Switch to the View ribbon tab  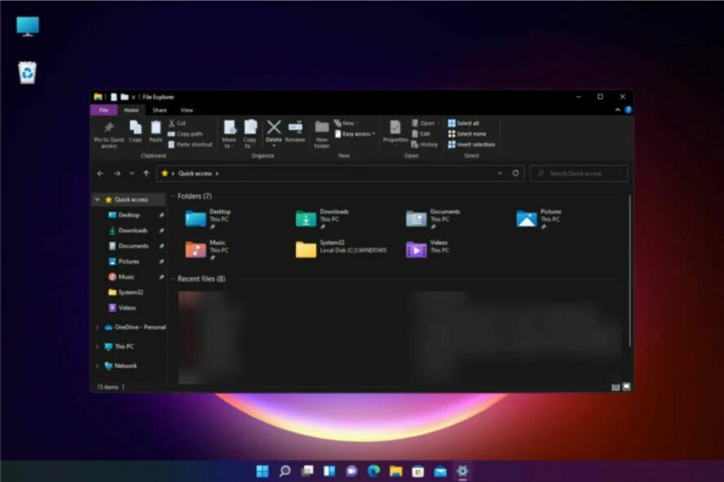point(186,110)
